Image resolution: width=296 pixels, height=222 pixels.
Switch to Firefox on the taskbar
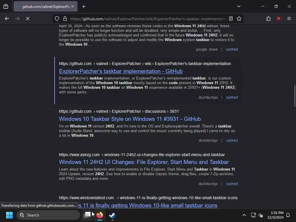pos(100,215)
